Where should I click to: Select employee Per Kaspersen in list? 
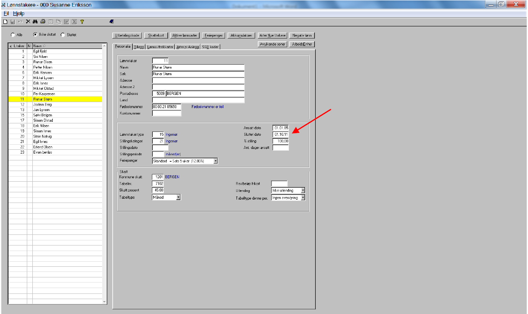[55, 94]
